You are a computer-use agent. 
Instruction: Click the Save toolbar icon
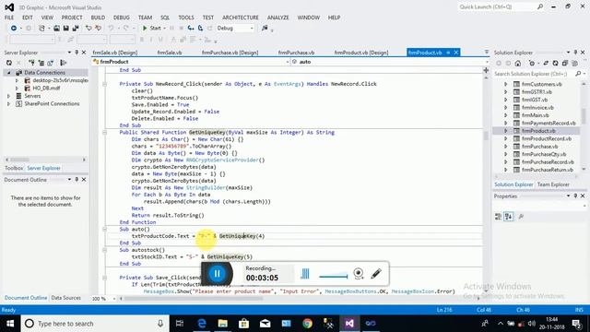(x=65, y=29)
